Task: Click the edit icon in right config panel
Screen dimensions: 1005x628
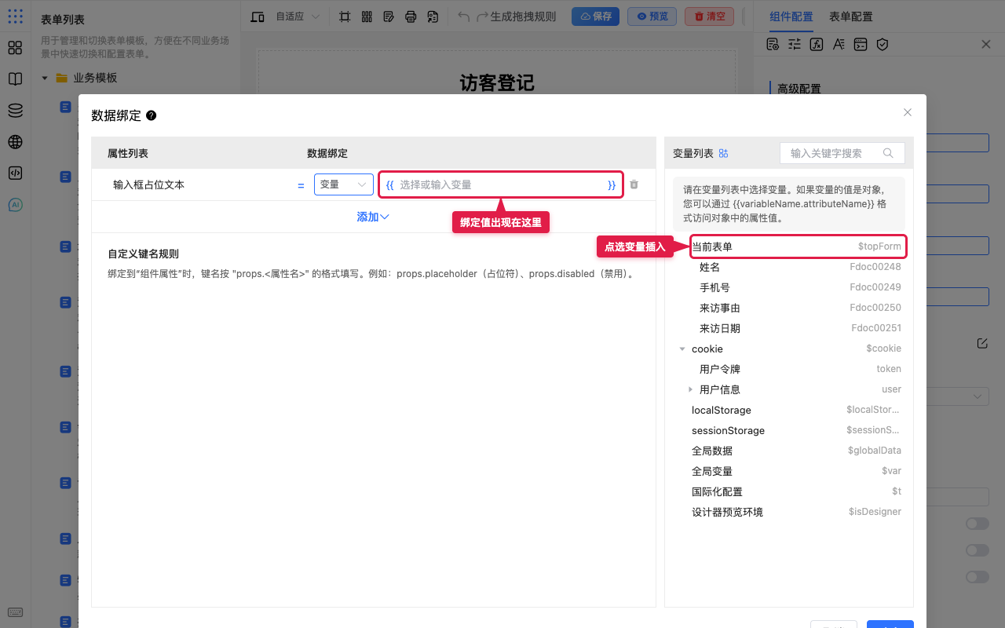Action: point(982,343)
